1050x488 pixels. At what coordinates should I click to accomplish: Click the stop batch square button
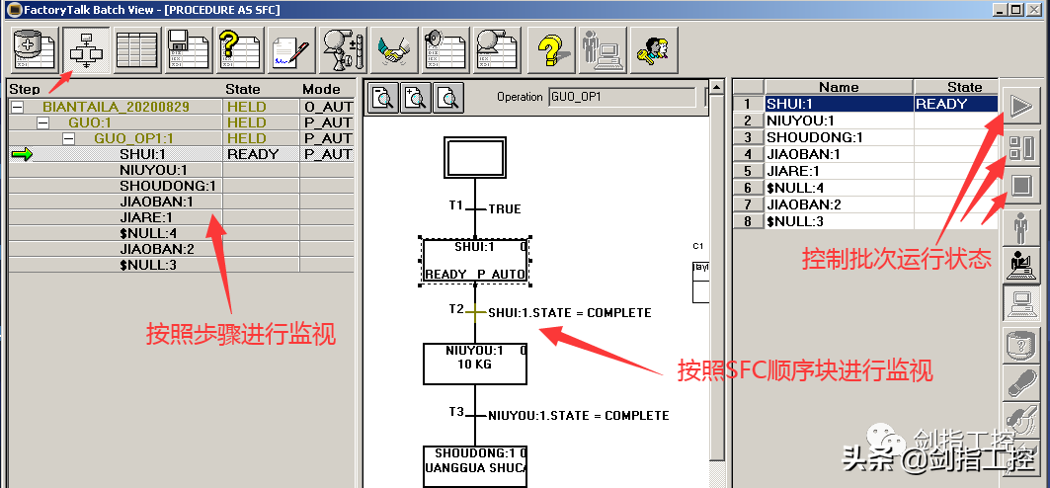(1021, 187)
